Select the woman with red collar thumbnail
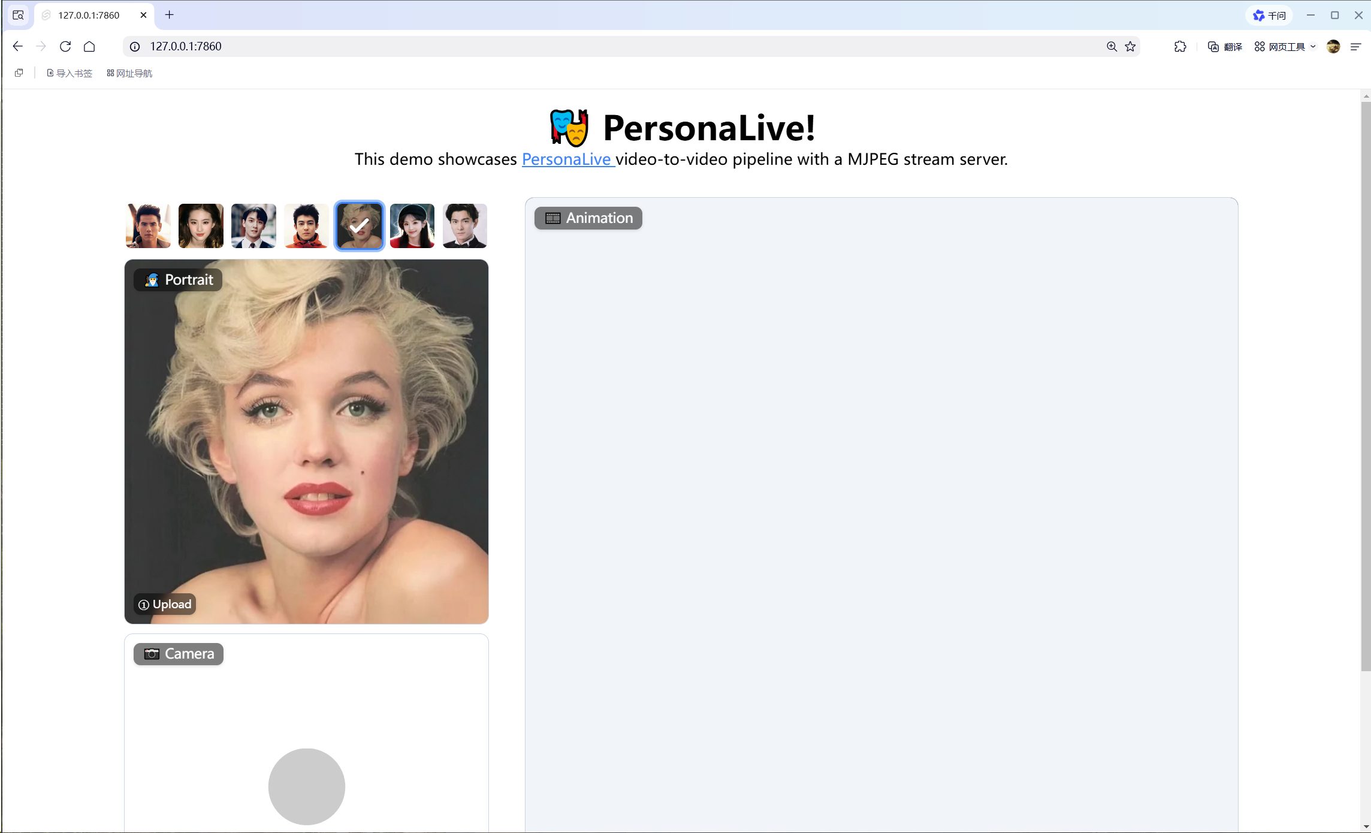 coord(412,226)
